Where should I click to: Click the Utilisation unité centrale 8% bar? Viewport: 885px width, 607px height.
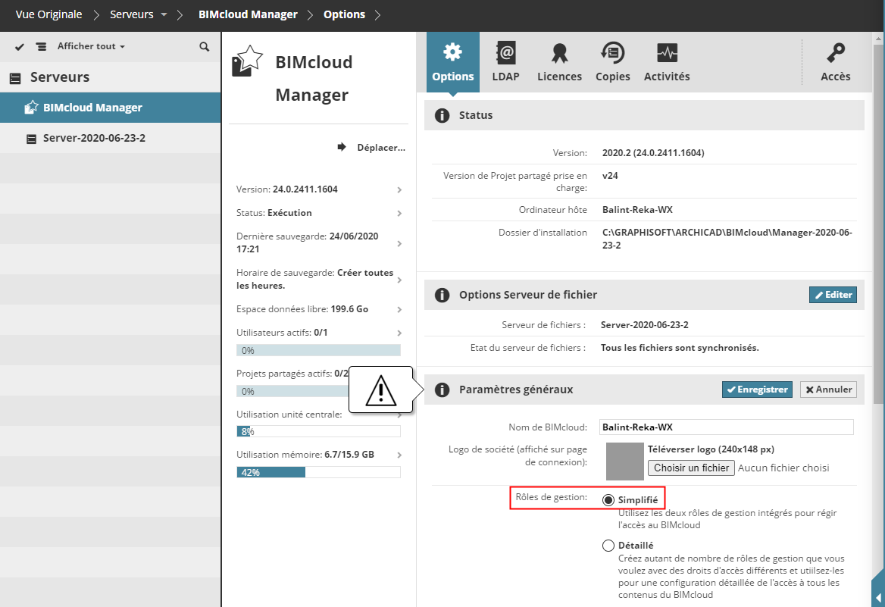pos(318,432)
